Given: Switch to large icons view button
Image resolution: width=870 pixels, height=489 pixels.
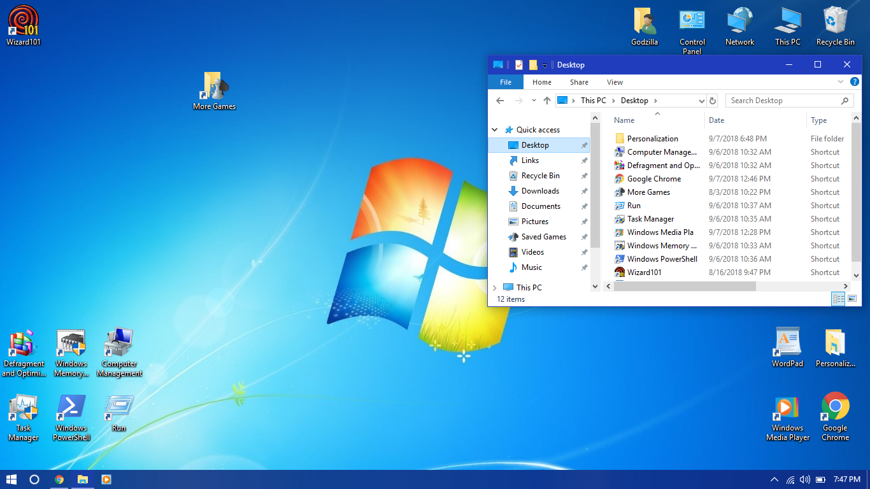Looking at the screenshot, I should pyautogui.click(x=852, y=299).
